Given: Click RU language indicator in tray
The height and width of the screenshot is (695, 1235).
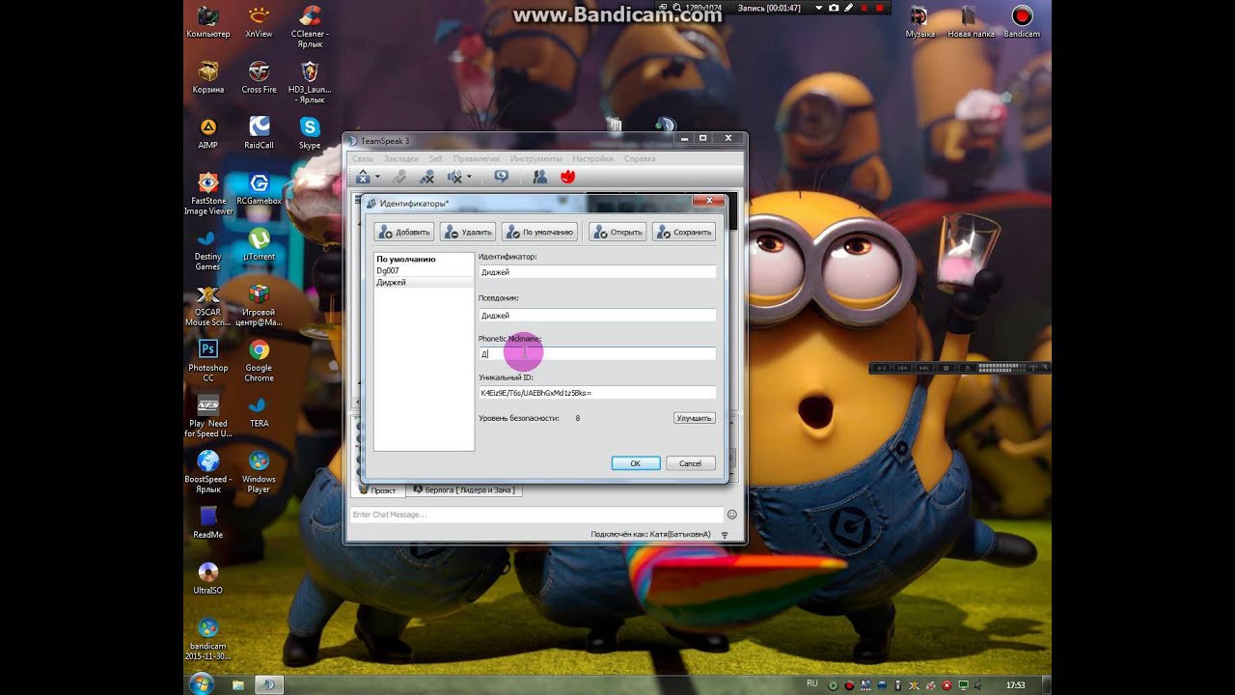Looking at the screenshot, I should tap(811, 683).
